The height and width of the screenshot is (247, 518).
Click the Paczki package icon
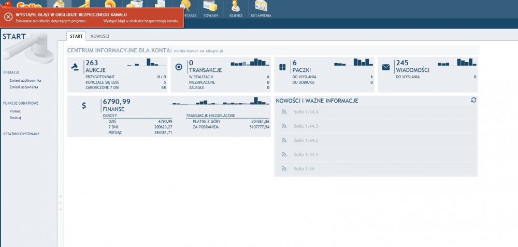point(282,67)
